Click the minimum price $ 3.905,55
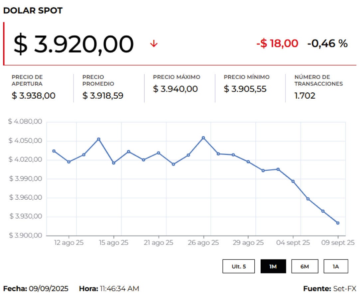 click(245, 89)
